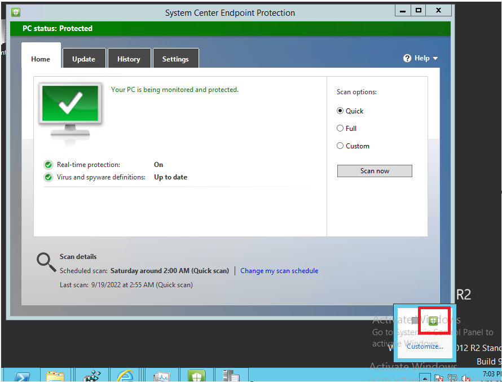Open Endpoint Protection from its taskbar icon
Image resolution: width=502 pixels, height=382 pixels.
click(196, 375)
